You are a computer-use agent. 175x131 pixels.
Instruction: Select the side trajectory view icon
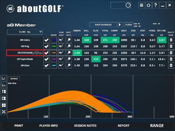[x=4, y=85]
